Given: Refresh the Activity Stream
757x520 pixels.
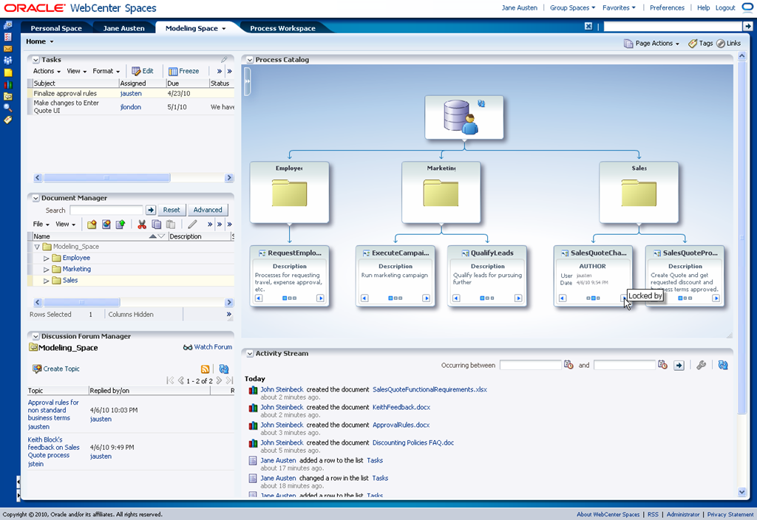Looking at the screenshot, I should click(x=723, y=365).
